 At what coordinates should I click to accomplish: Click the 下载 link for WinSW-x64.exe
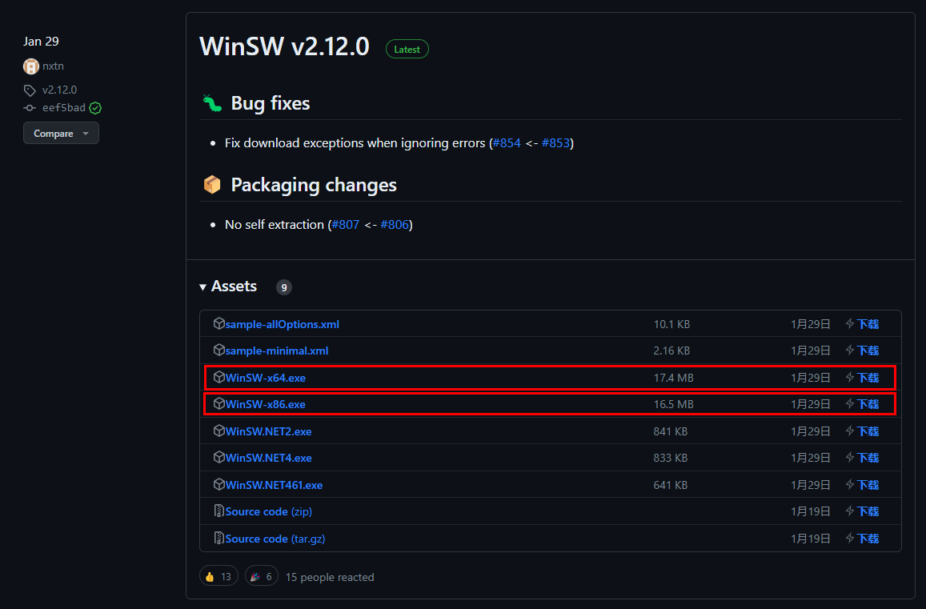tap(868, 378)
